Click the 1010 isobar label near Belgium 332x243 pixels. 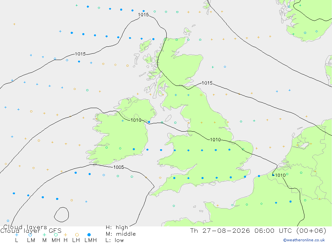click(280, 175)
